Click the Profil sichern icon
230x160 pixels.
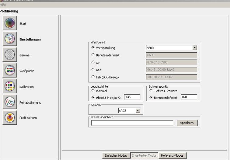(10, 118)
